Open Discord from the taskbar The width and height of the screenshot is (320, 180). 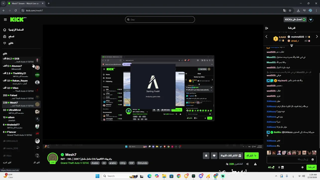pyautogui.click(x=201, y=176)
